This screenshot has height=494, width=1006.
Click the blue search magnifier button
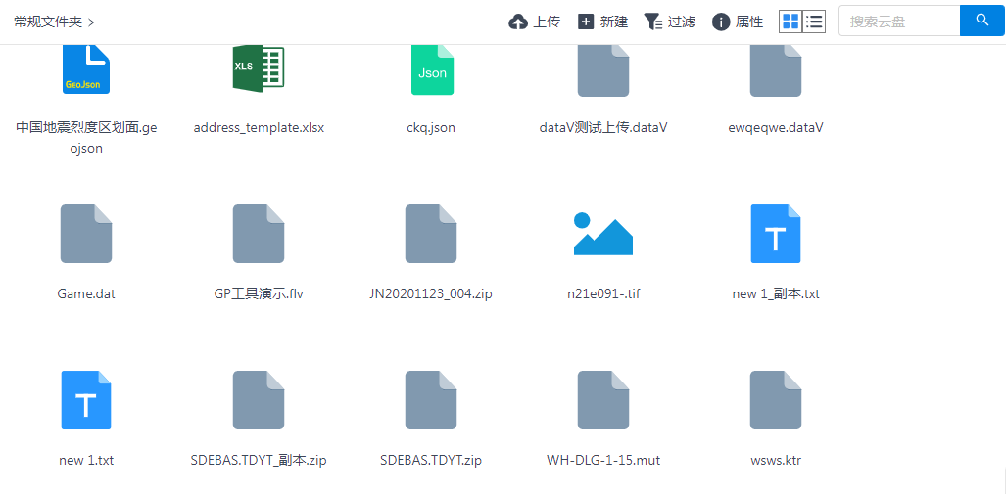[x=982, y=21]
